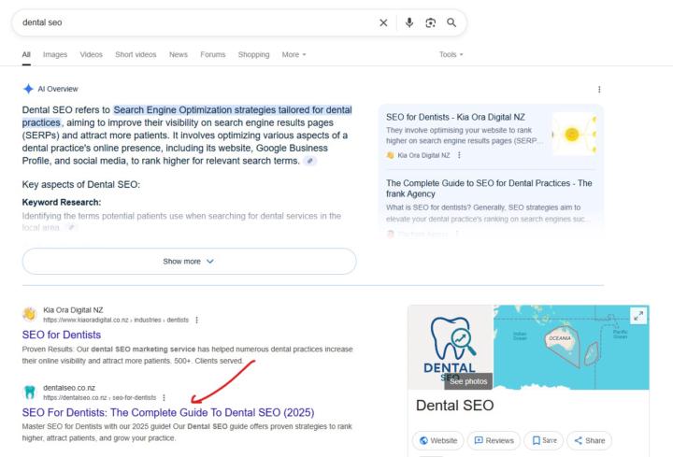Open the Tools dropdown

coord(451,54)
